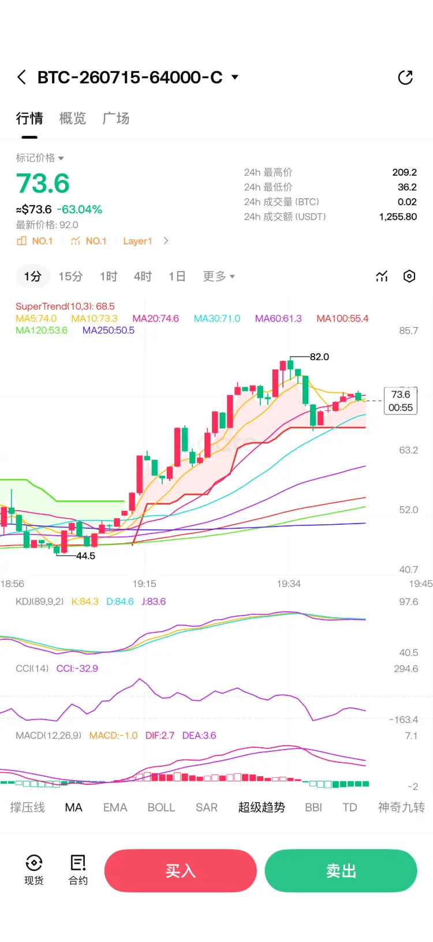Select the 15分 timeframe
The width and height of the screenshot is (433, 942).
tap(70, 276)
